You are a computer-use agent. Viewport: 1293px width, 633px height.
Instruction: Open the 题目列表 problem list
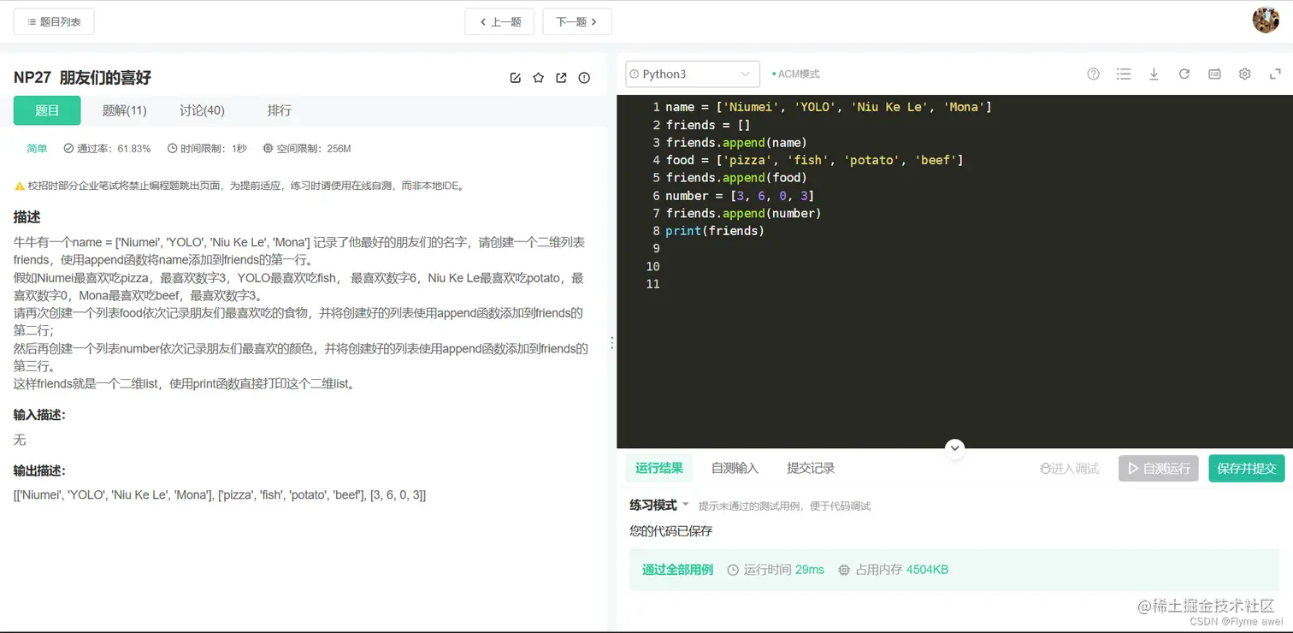(53, 21)
